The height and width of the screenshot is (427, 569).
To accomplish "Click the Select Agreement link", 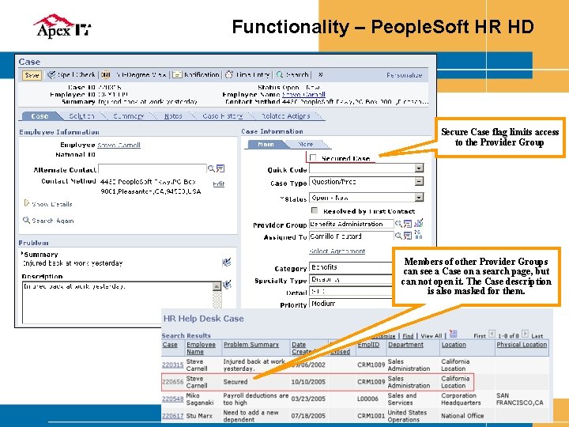I will 337,251.
